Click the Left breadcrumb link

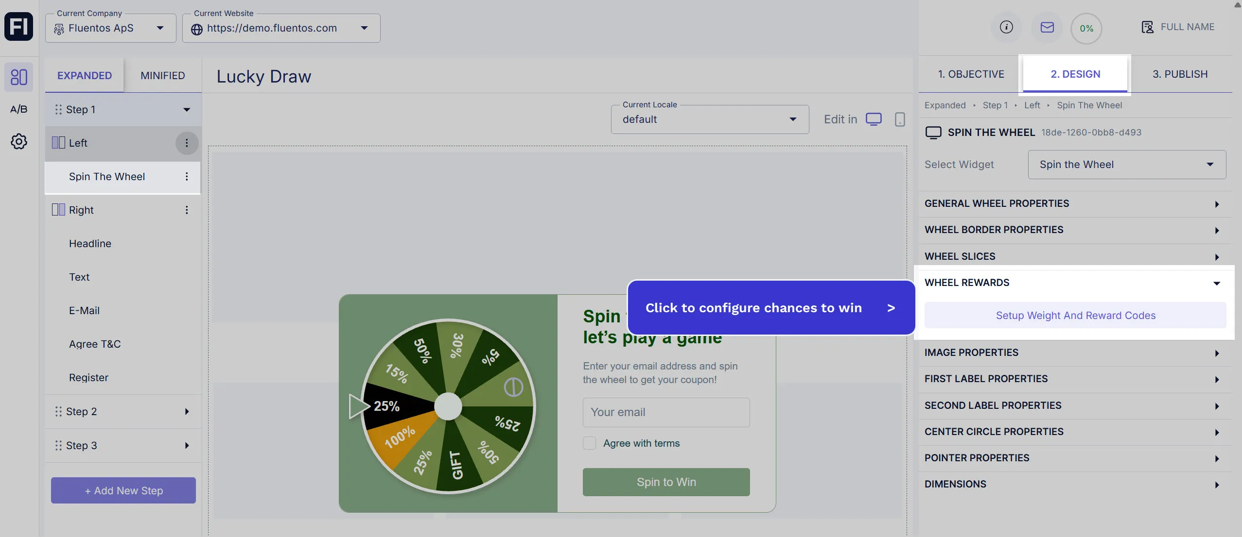tap(1032, 105)
